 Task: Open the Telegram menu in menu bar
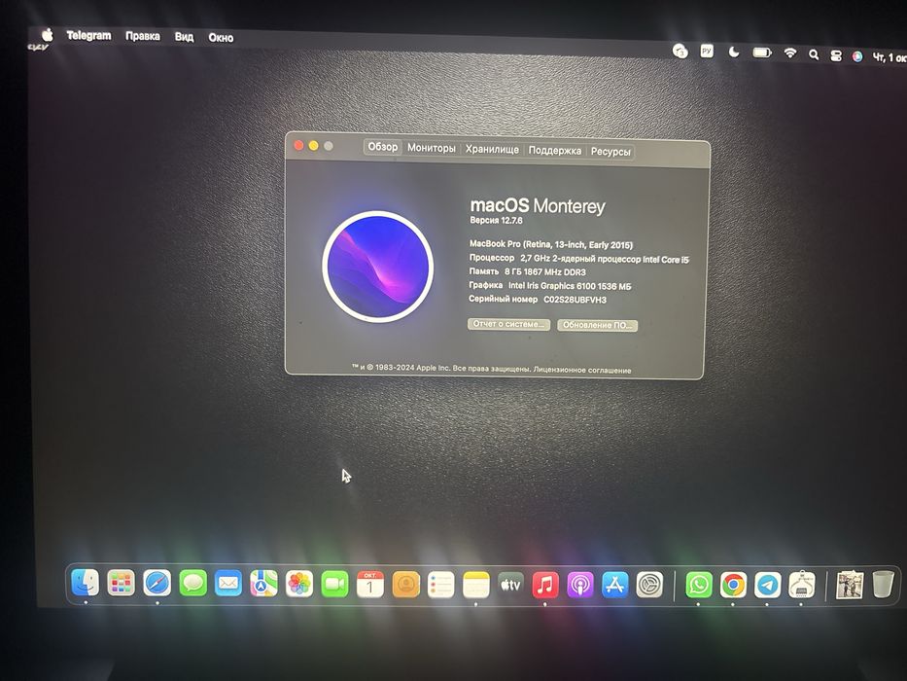[x=88, y=35]
